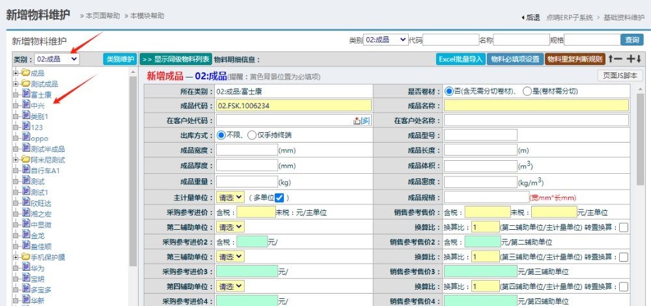Click the [多] link in 在客户处代码

coord(365,121)
